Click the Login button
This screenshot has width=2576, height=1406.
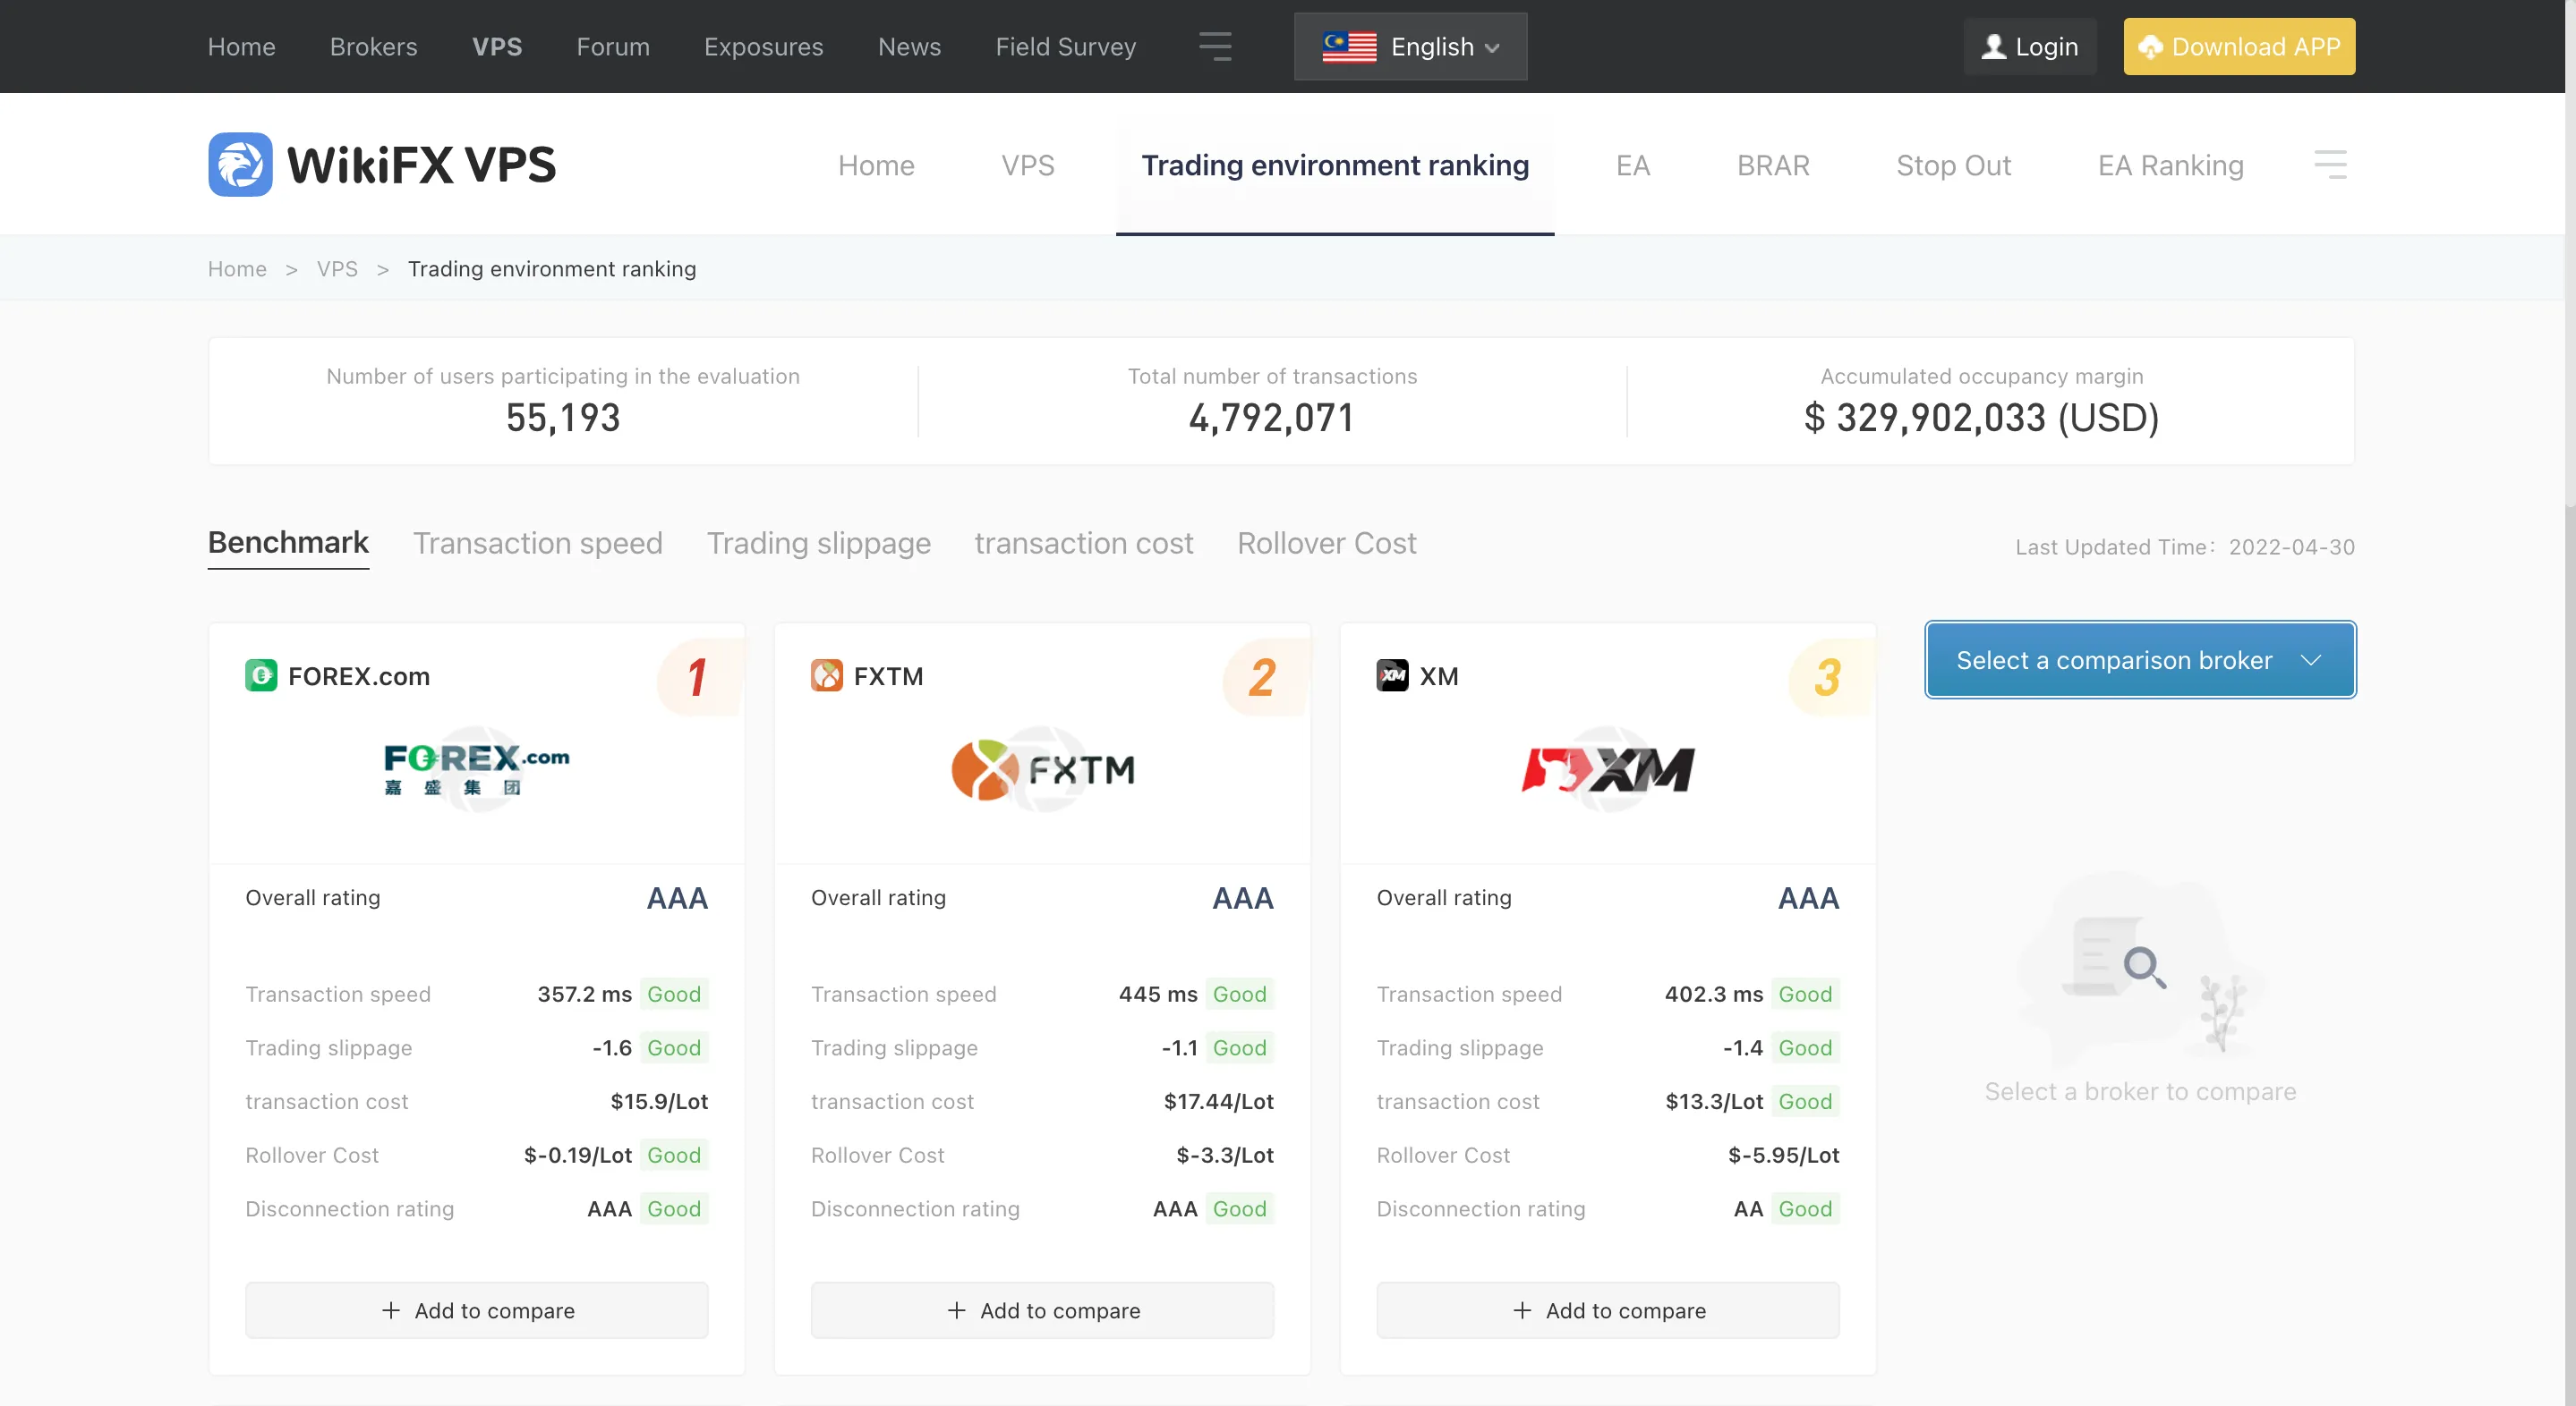tap(2030, 46)
